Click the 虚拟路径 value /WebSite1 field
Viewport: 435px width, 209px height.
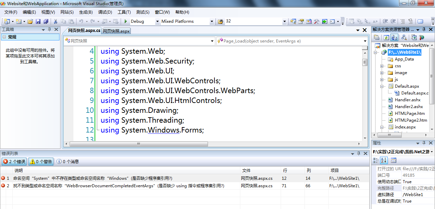pyautogui.click(x=418, y=195)
